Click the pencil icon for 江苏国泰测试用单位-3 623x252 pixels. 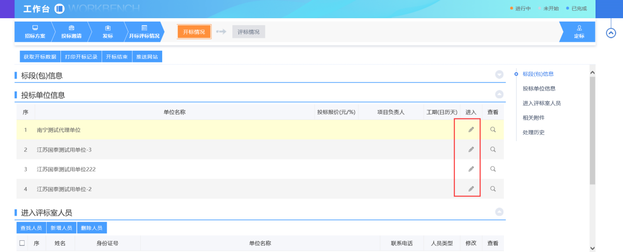[471, 149]
